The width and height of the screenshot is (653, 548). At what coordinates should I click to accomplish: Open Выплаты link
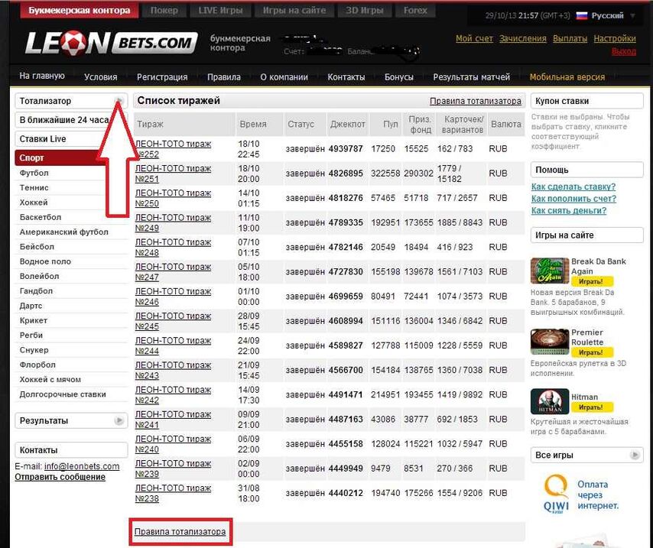coord(570,38)
